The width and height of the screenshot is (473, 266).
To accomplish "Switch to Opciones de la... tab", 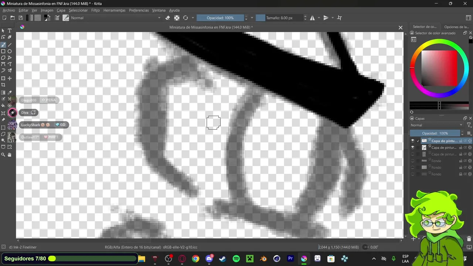I will [x=456, y=27].
